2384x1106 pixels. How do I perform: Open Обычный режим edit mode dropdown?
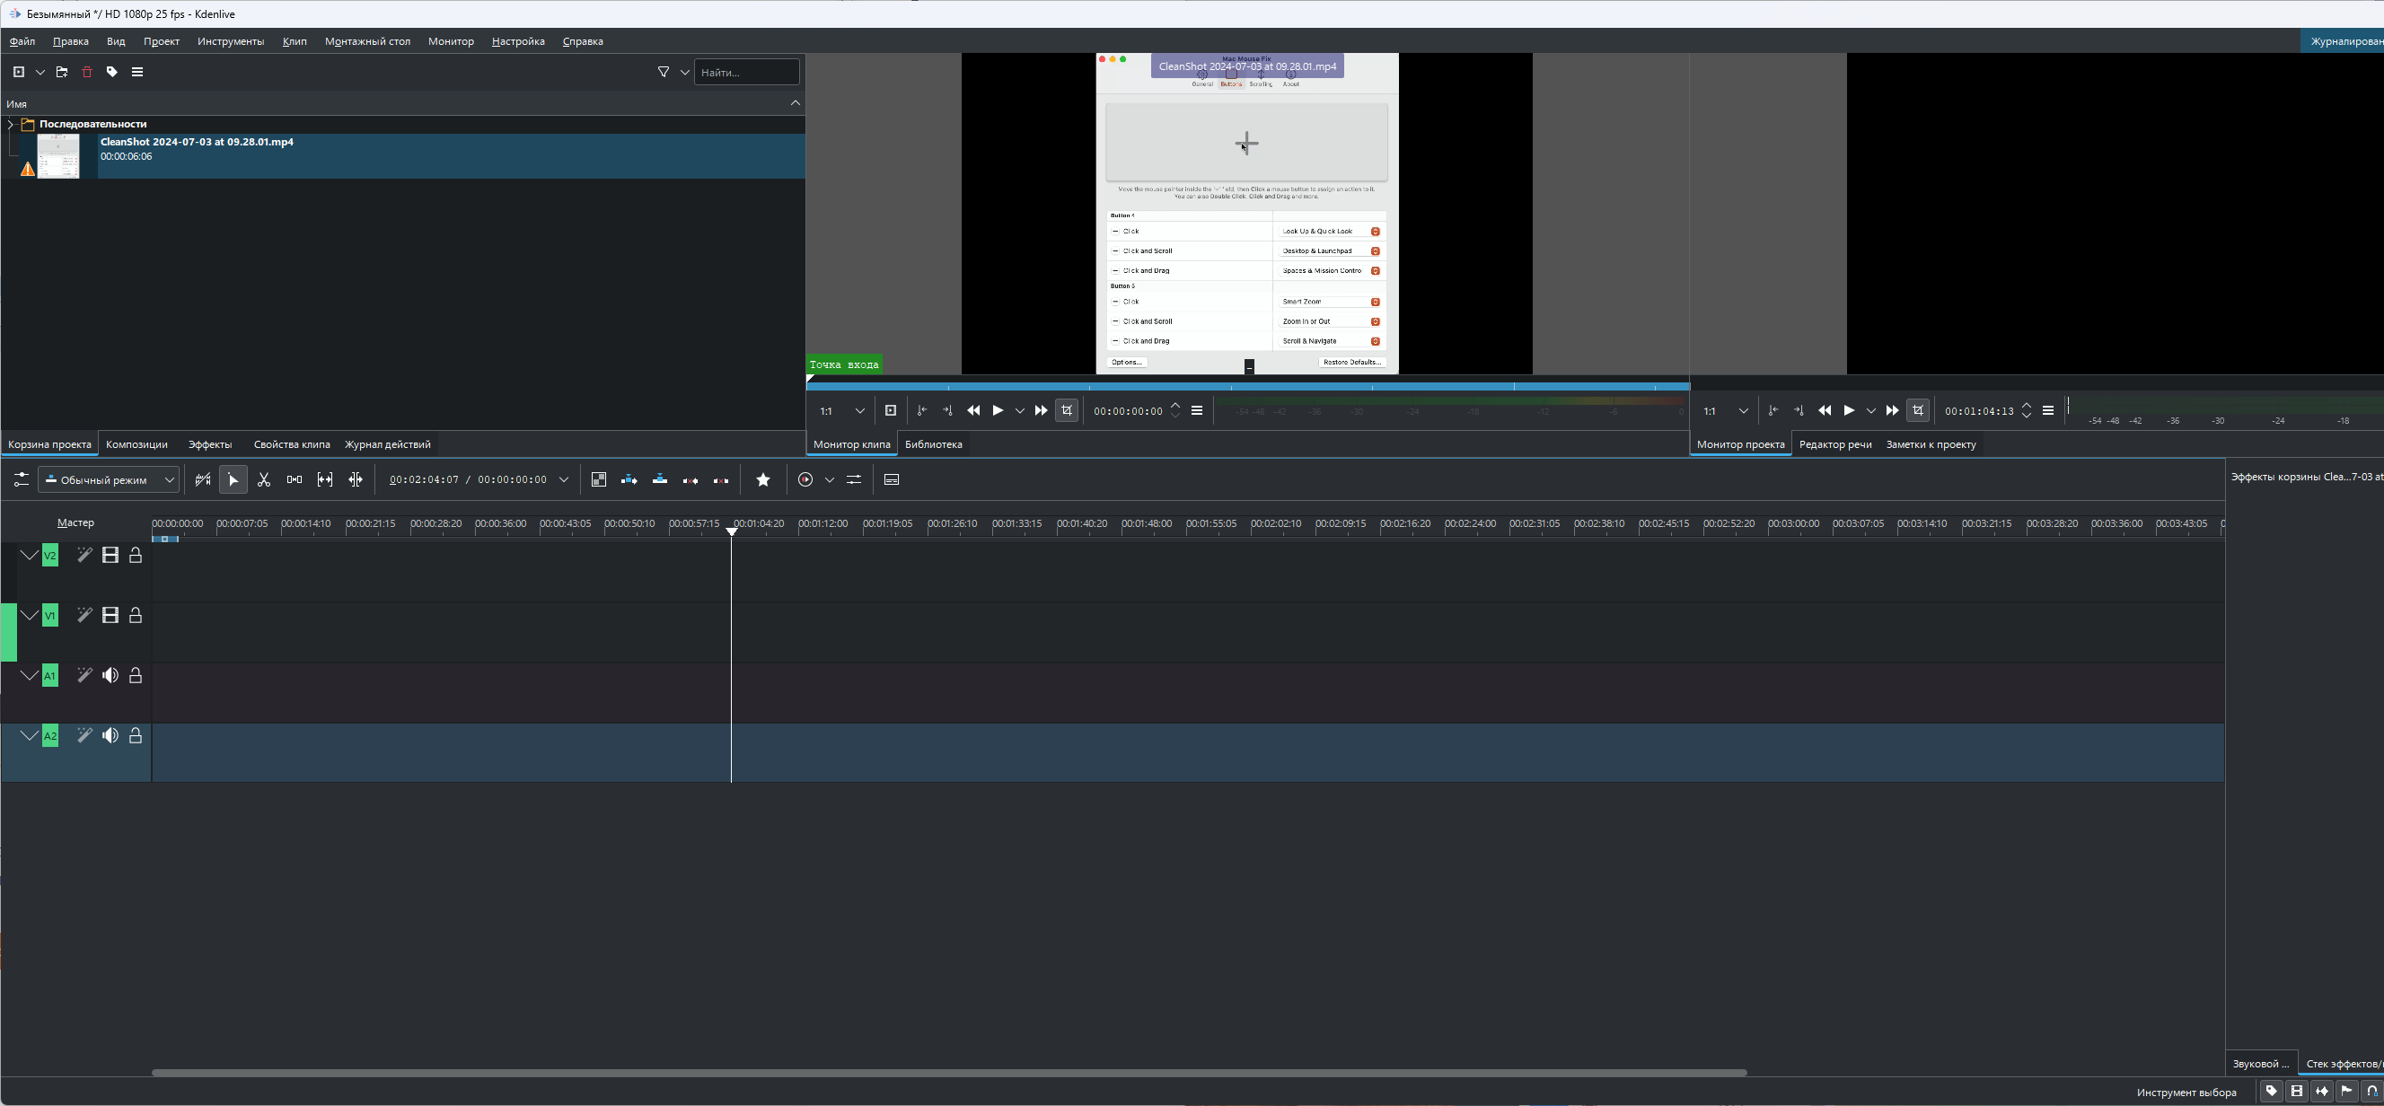(x=109, y=479)
